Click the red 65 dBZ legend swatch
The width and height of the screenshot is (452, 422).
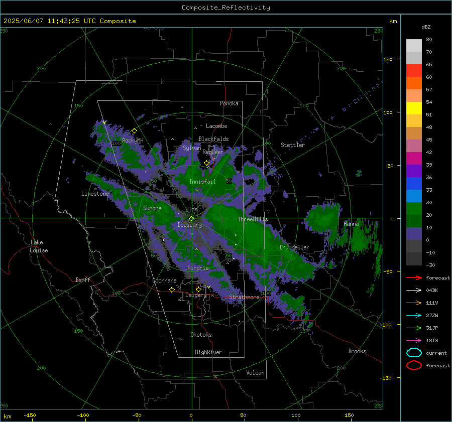coord(414,70)
